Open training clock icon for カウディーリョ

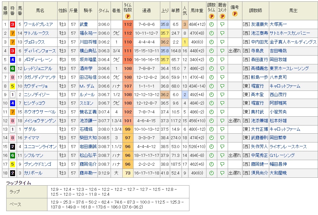coord(211,86)
